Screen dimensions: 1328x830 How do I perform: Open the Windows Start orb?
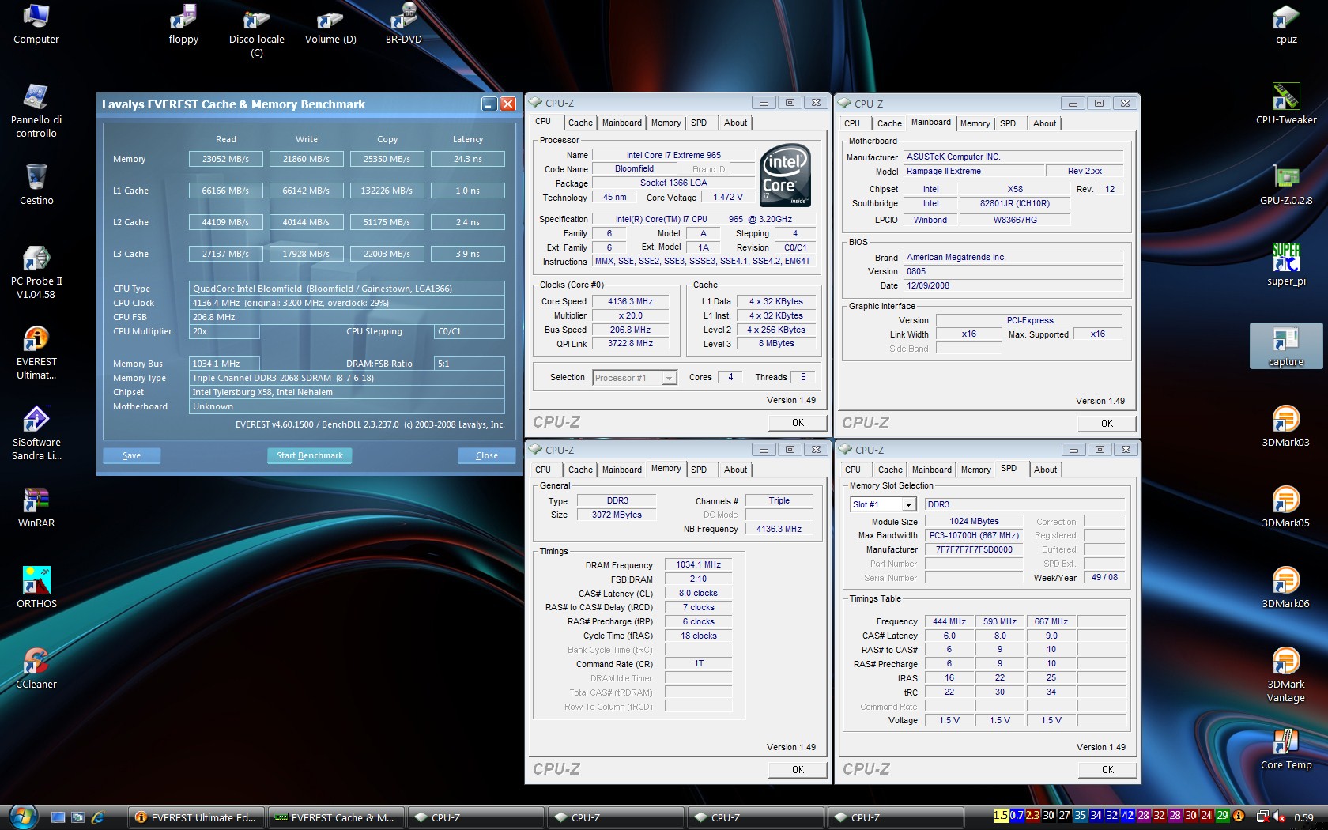click(x=23, y=817)
